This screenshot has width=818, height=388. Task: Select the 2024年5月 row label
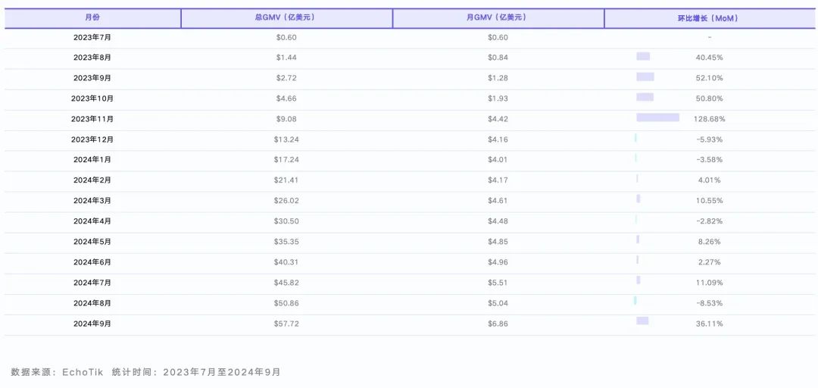(92, 242)
